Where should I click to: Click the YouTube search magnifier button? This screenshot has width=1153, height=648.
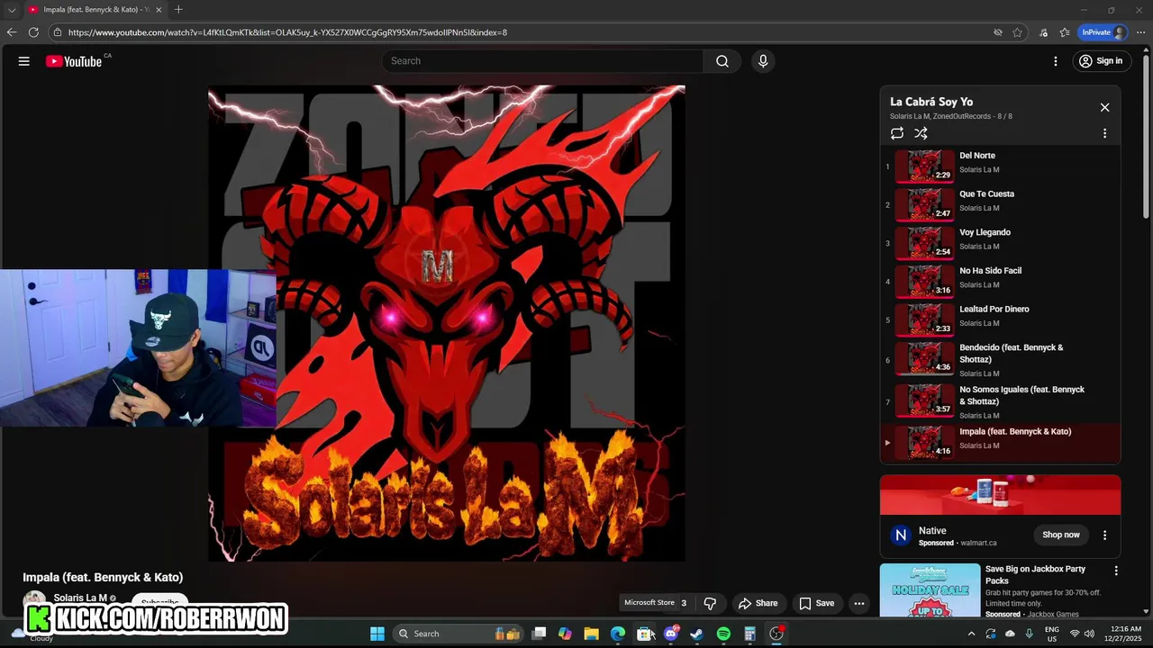(722, 61)
